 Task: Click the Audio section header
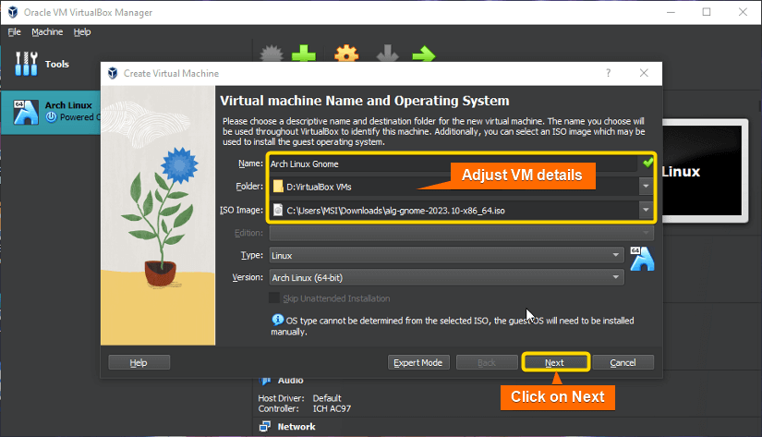pos(291,381)
